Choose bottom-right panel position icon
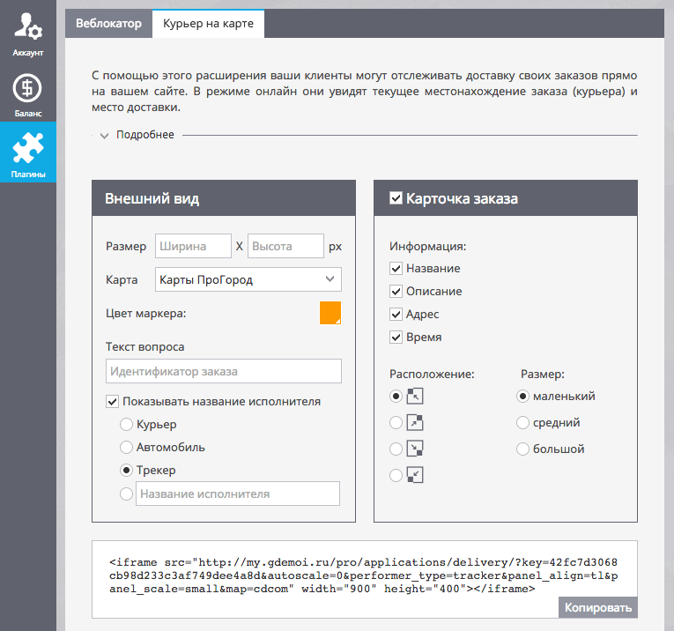Viewport: 674px width, 631px height. (x=415, y=449)
